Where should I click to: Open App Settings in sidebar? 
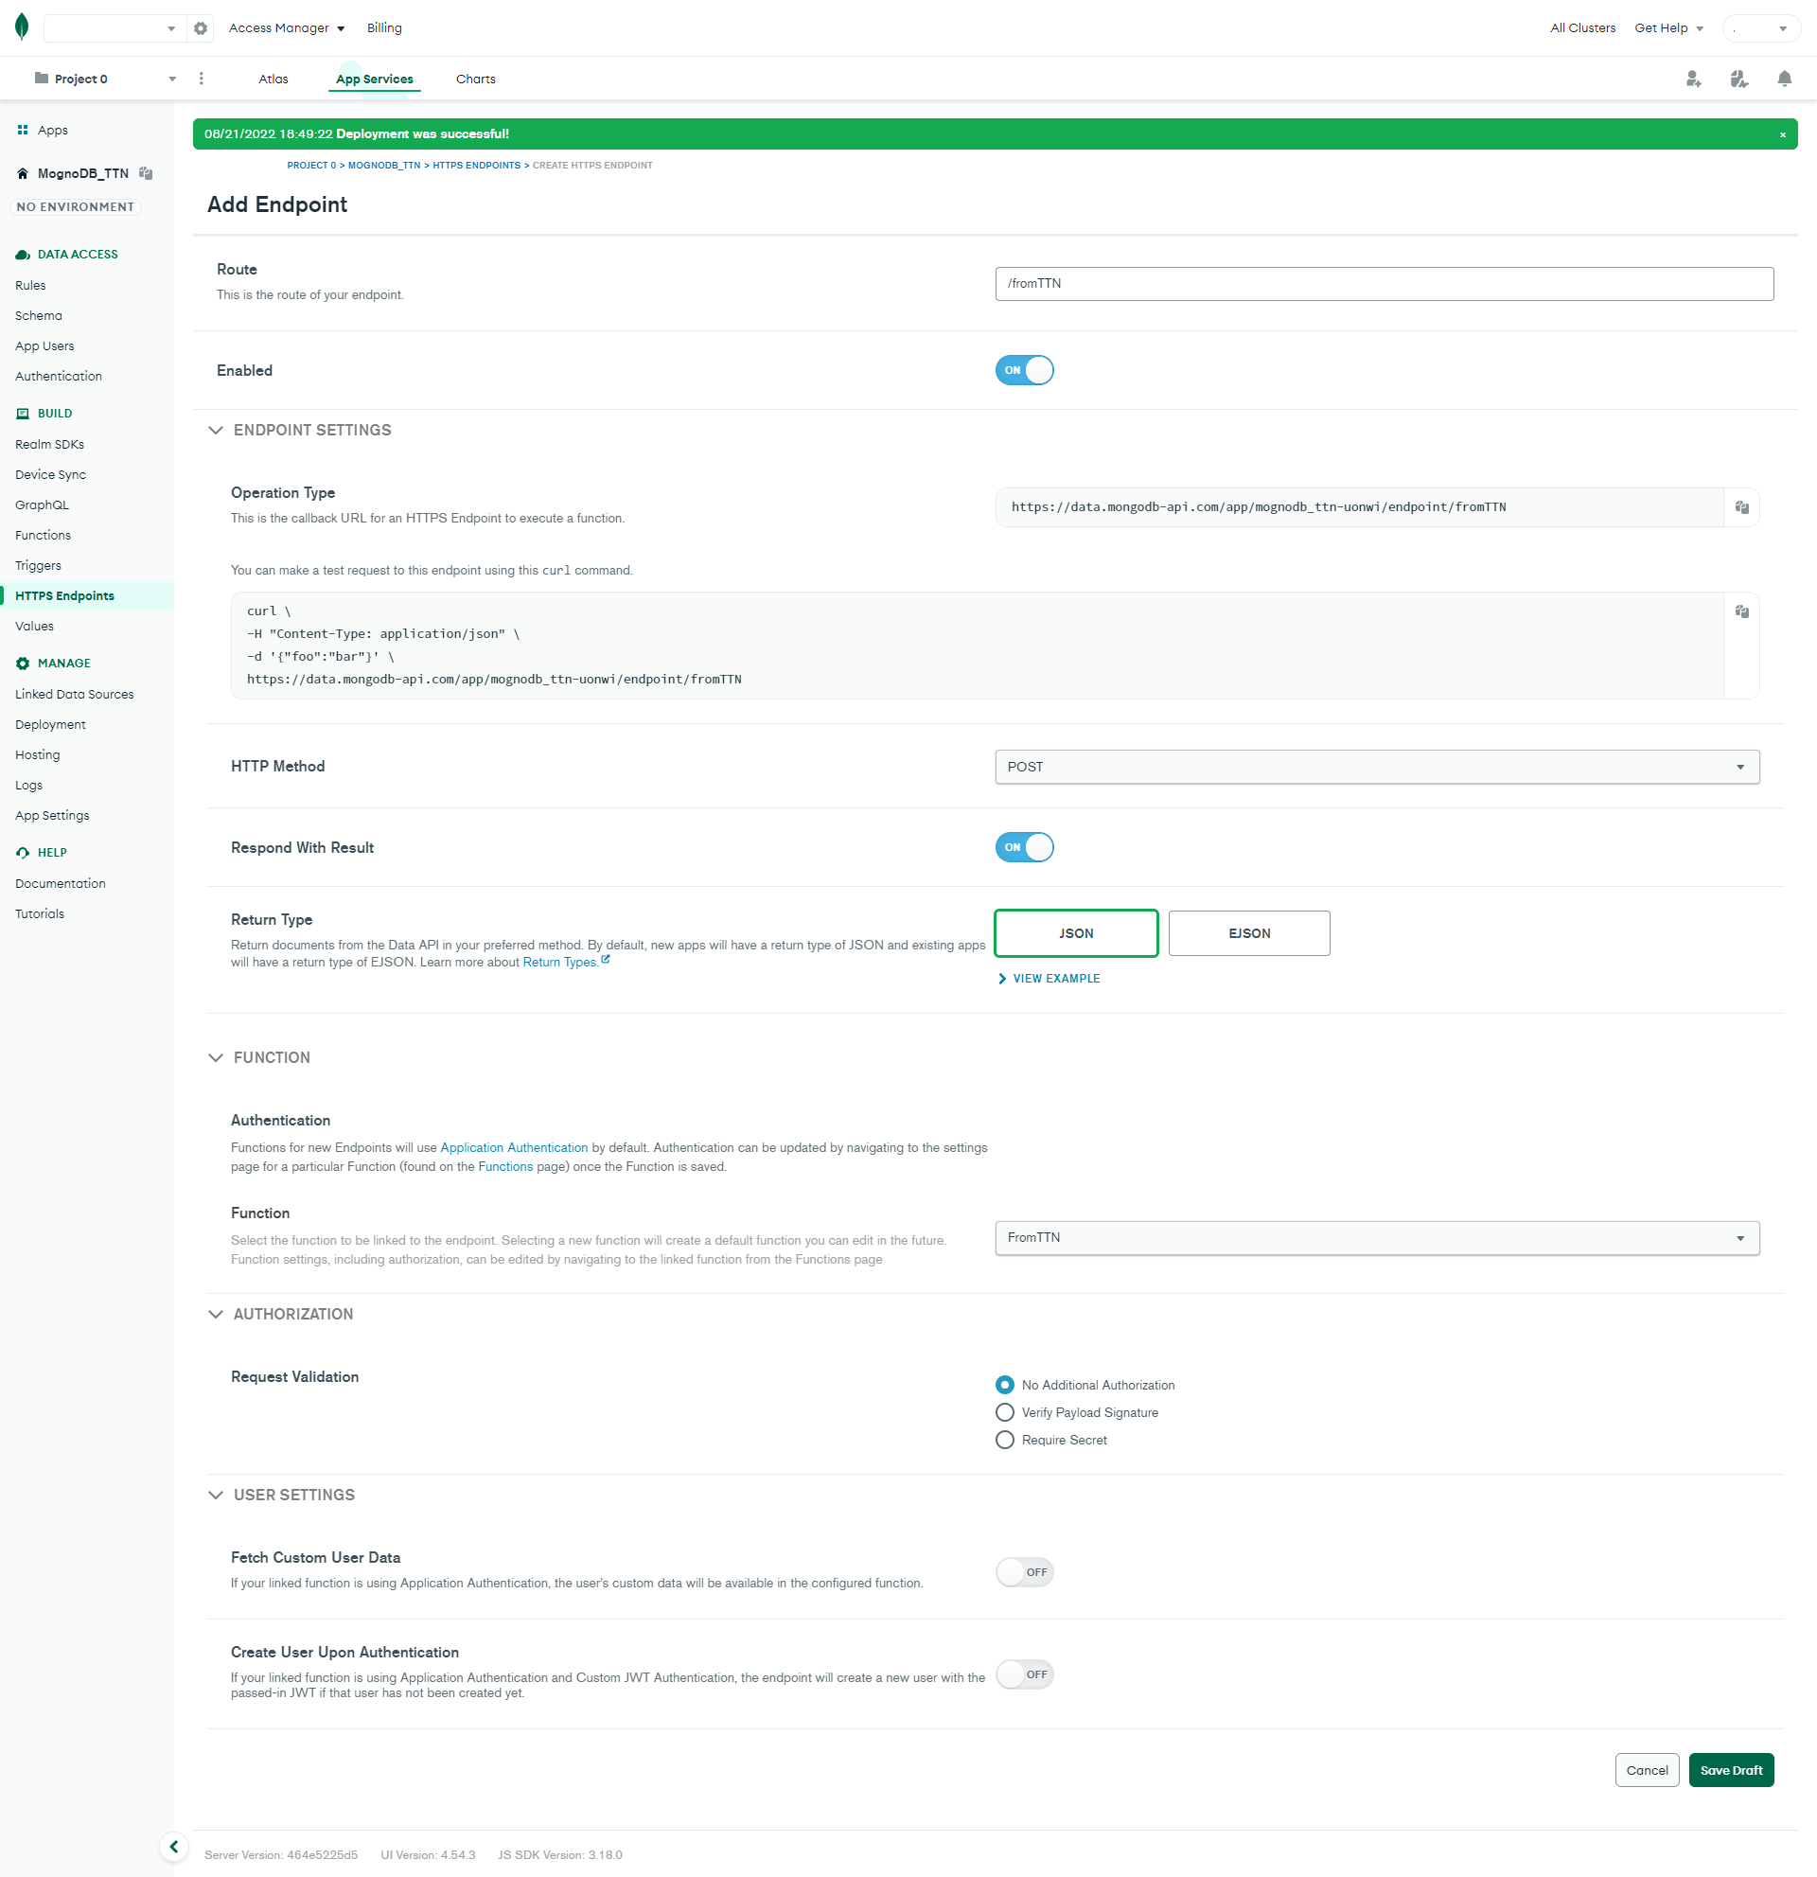53,816
